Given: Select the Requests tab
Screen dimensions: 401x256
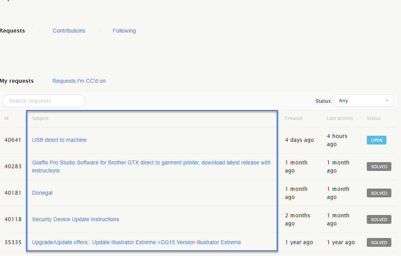Looking at the screenshot, I should coord(12,31).
